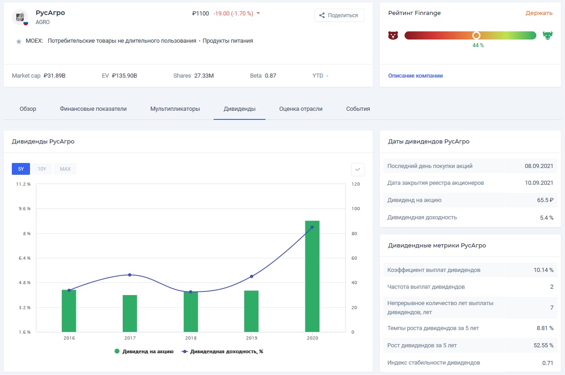Viewport: 565px width, 375px height.
Task: Click the 10.14 % payout ratio value
Action: coord(544,270)
